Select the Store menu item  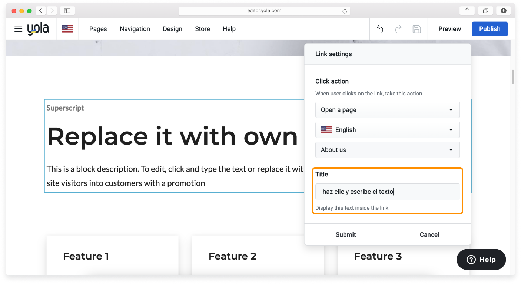202,29
